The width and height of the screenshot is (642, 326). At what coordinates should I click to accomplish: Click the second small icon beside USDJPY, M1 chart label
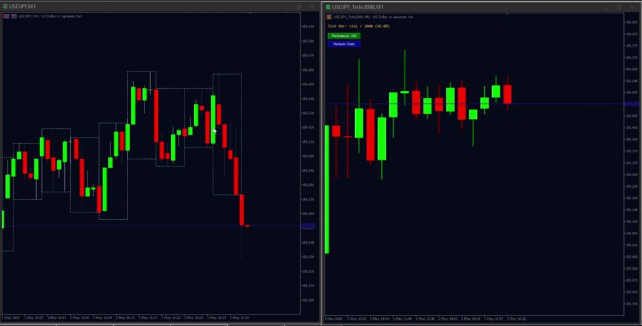click(x=14, y=16)
